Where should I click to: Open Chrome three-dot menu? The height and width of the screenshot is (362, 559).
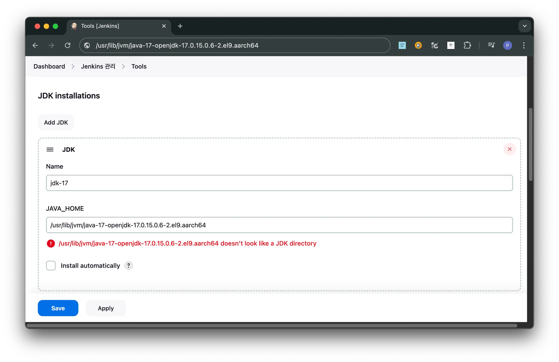pyautogui.click(x=524, y=45)
